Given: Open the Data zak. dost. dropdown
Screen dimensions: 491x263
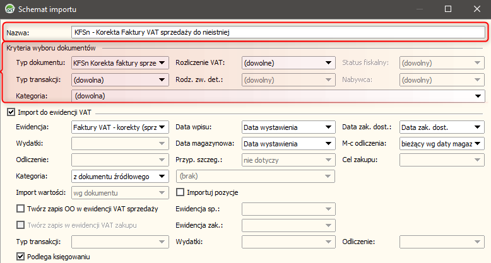Looking at the screenshot, I should 442,127.
